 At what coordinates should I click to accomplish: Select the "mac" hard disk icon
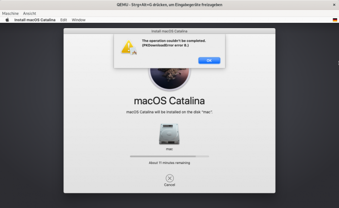[x=169, y=134]
